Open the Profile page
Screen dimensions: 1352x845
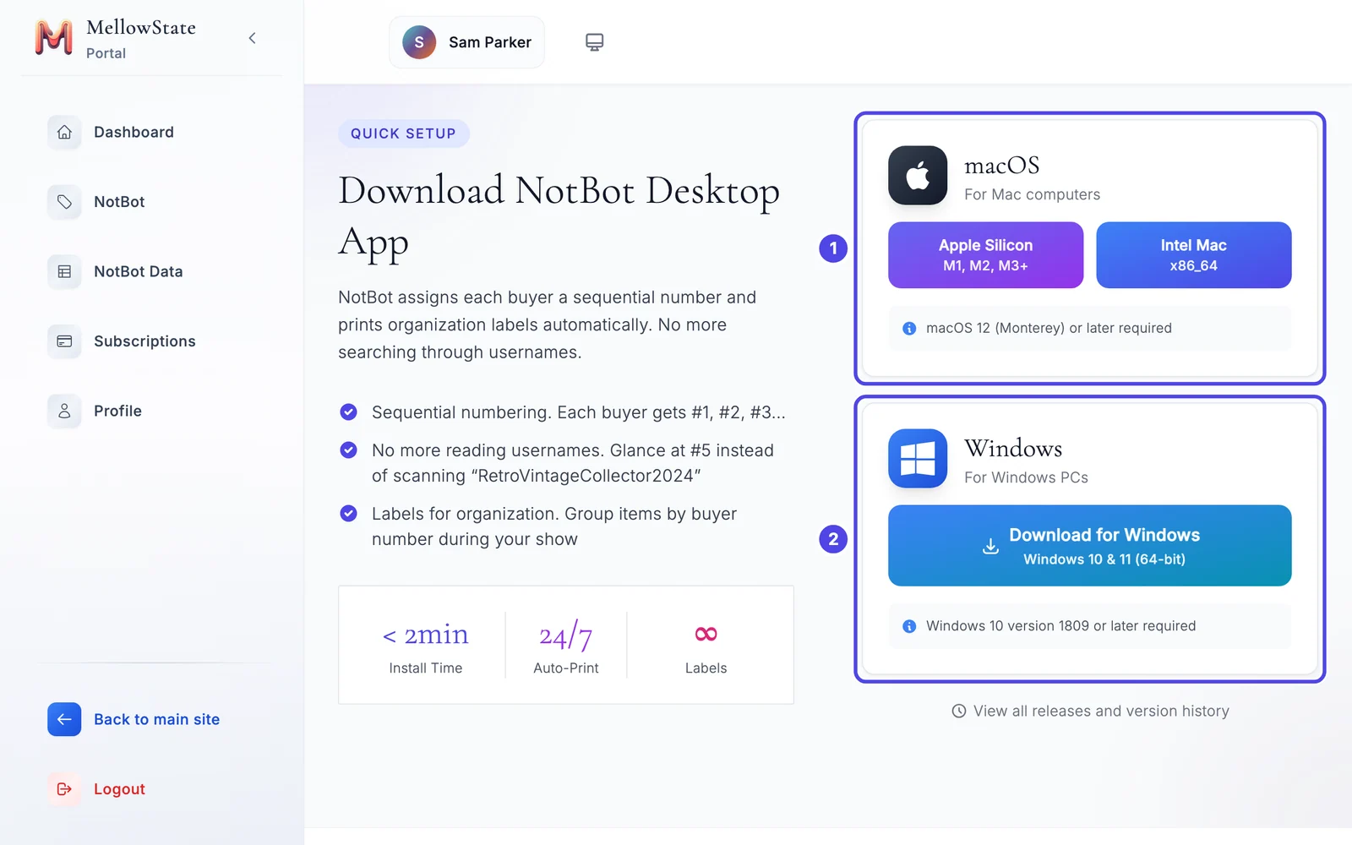[117, 412]
